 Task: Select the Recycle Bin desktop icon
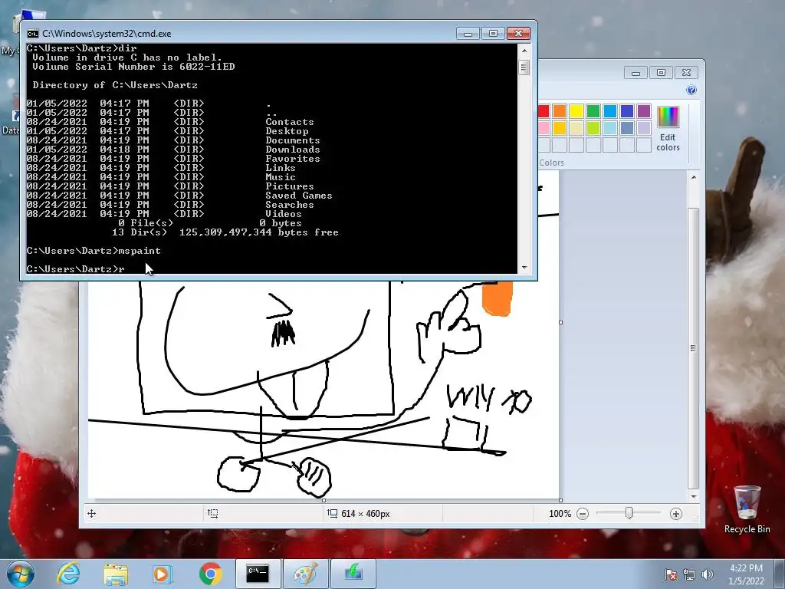pyautogui.click(x=747, y=510)
